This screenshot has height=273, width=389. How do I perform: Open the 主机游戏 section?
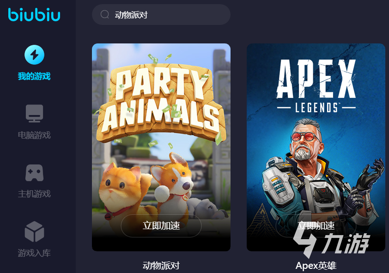(34, 194)
